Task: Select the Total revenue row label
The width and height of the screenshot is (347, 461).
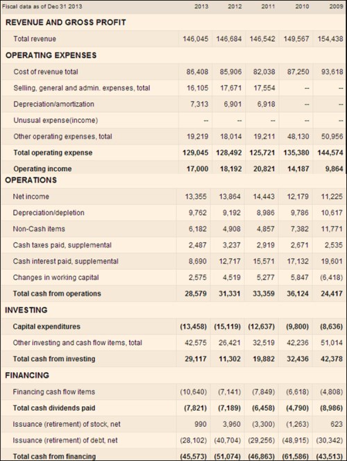Action: pos(35,39)
